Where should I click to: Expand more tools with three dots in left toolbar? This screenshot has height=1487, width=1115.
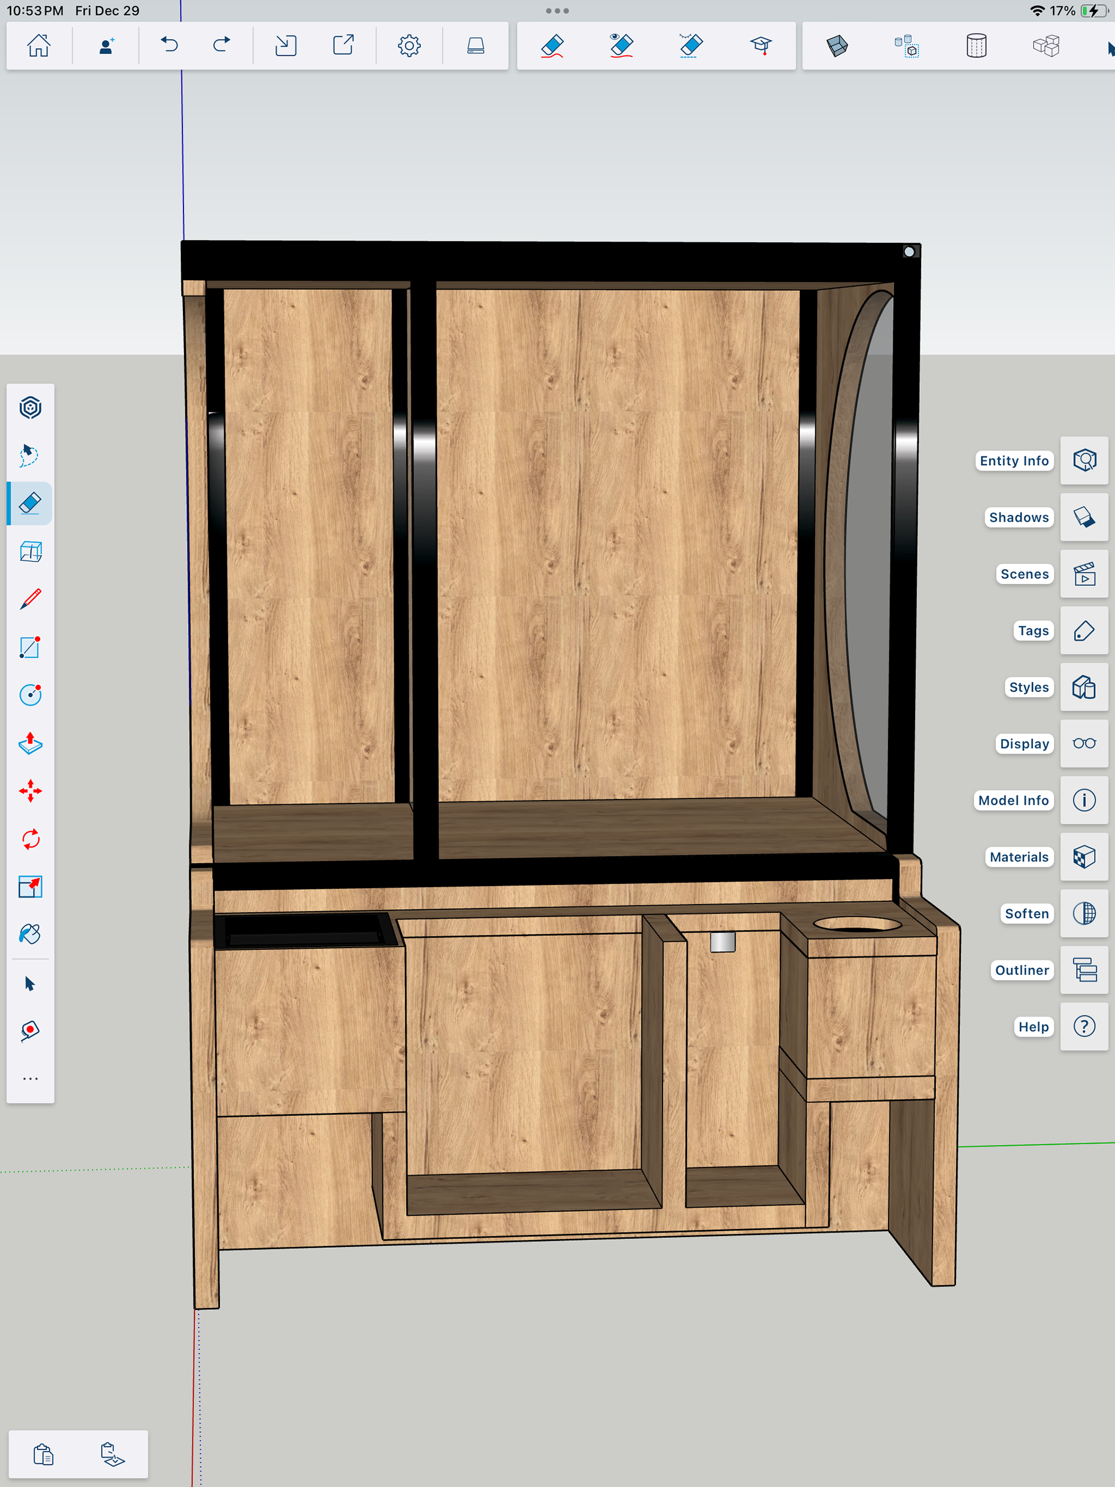[30, 1078]
